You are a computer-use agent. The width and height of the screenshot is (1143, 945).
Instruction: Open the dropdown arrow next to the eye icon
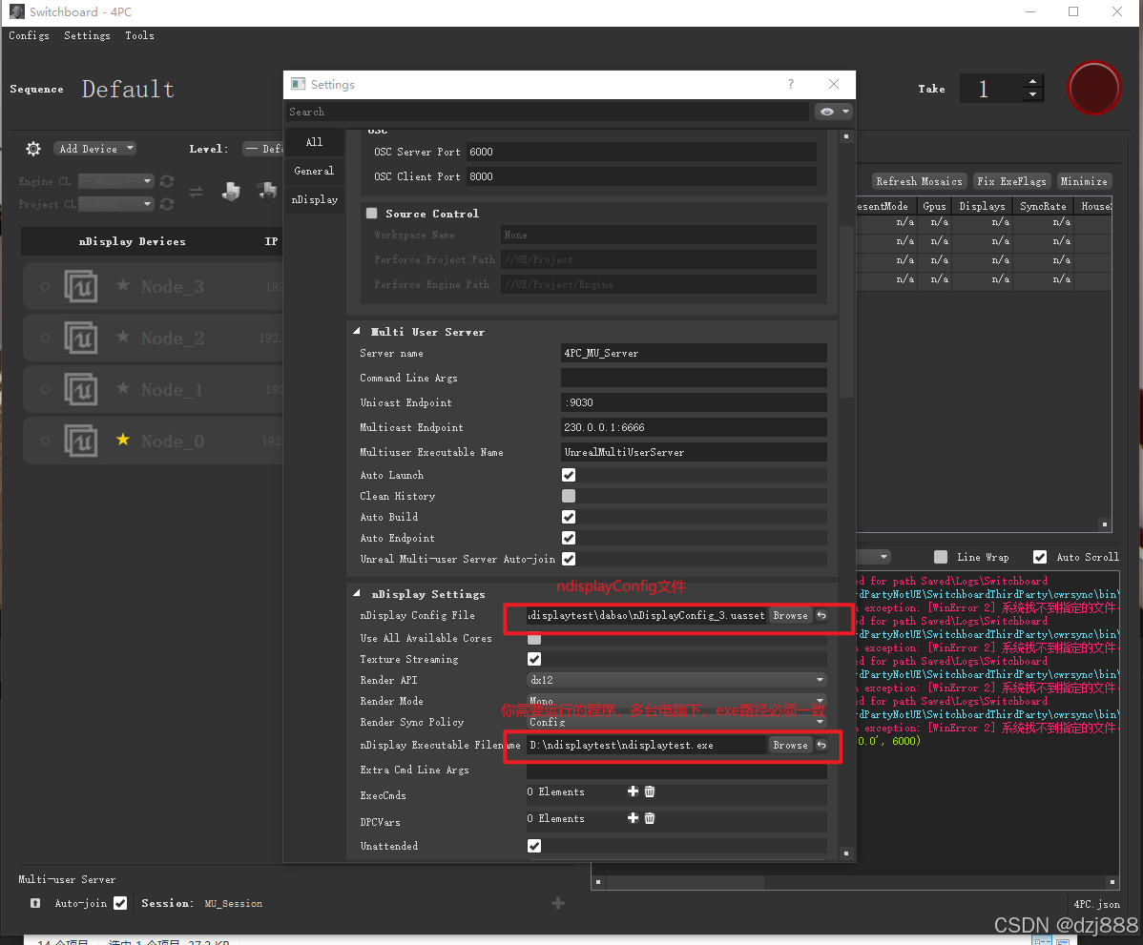845,112
